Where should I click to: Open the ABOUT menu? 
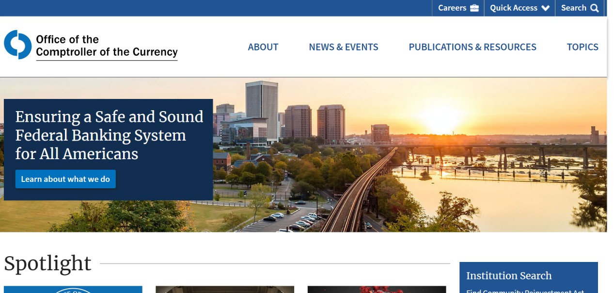(x=263, y=47)
